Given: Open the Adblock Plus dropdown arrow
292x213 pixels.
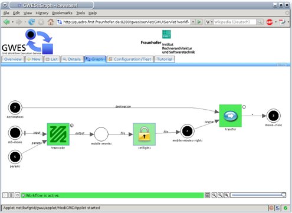Looking at the screenshot, I should pyautogui.click(x=275, y=22).
